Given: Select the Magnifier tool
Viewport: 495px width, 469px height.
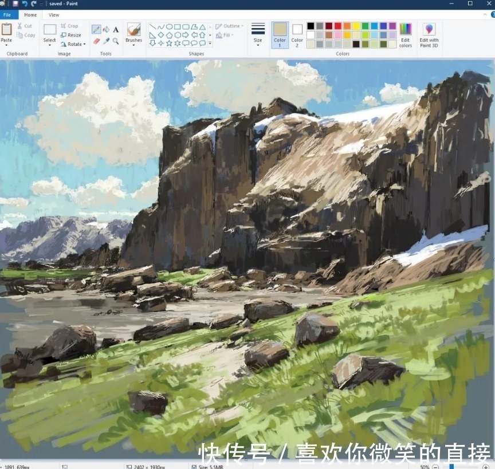Looking at the screenshot, I should (x=115, y=41).
